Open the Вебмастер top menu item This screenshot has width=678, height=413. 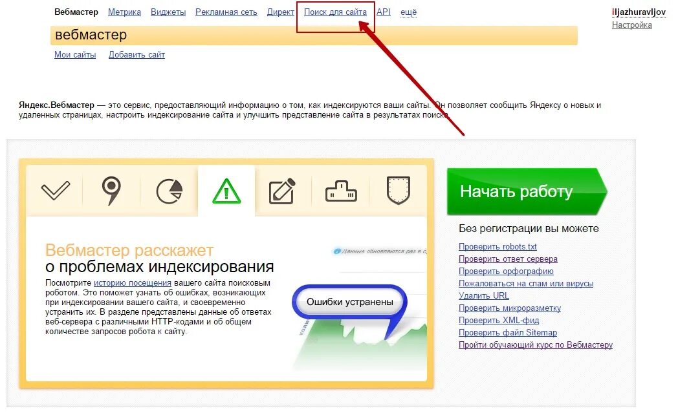click(x=76, y=12)
